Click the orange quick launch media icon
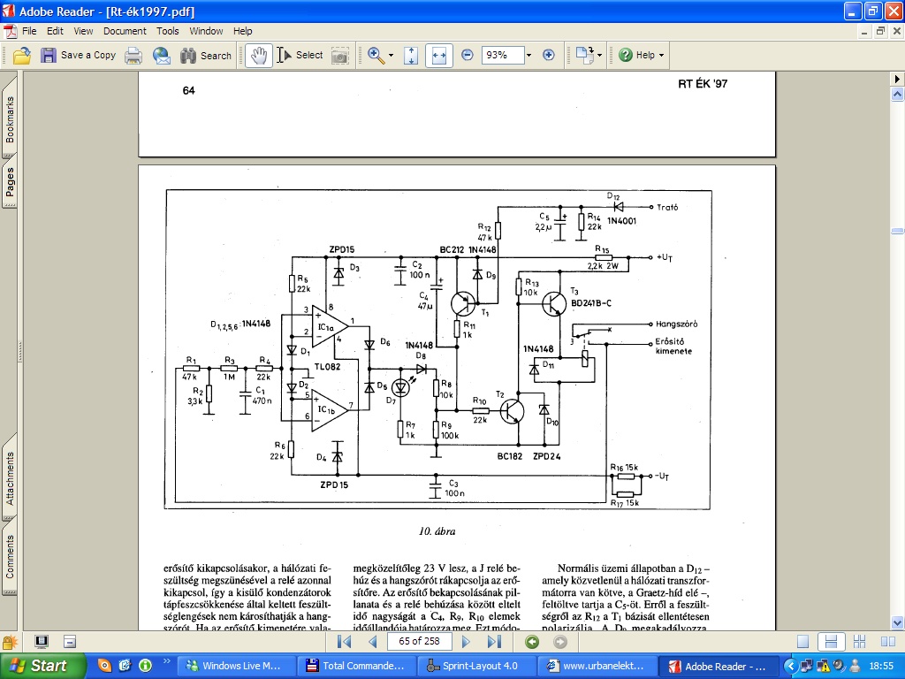Viewport: 905px width, 679px height. point(104,666)
